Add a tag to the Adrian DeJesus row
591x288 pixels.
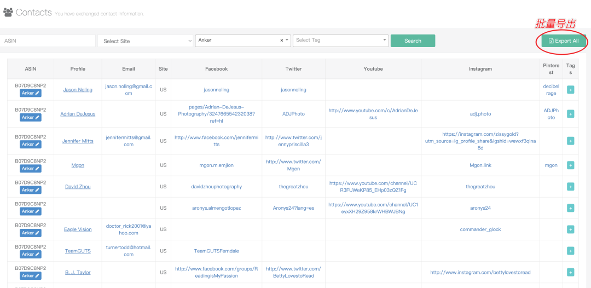click(570, 114)
